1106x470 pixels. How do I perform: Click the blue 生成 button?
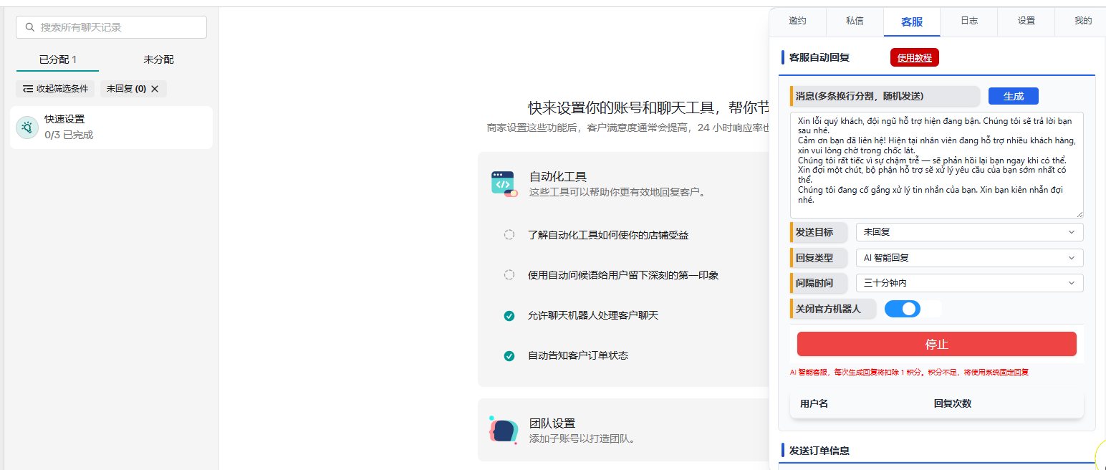click(x=1013, y=96)
